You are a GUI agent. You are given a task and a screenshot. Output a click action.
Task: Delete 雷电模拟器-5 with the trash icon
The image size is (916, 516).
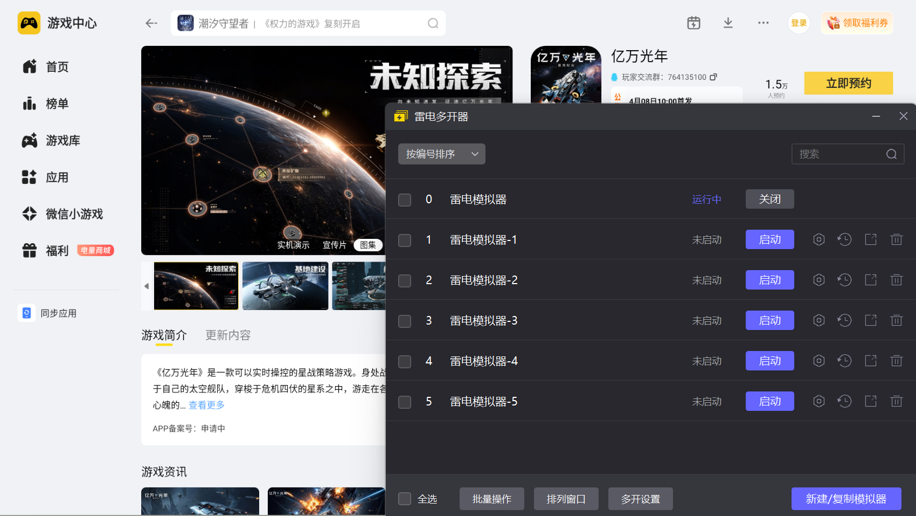(x=896, y=401)
